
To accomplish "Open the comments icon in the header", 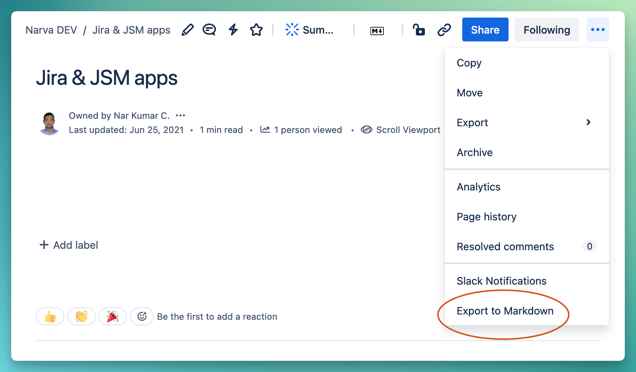I will [209, 30].
